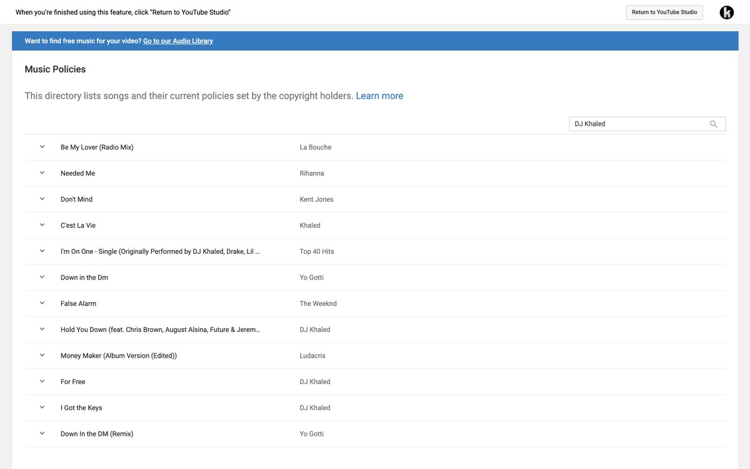Click artist Yo Gotti in Remix row
Viewport: 750px width, 469px height.
pyautogui.click(x=312, y=434)
